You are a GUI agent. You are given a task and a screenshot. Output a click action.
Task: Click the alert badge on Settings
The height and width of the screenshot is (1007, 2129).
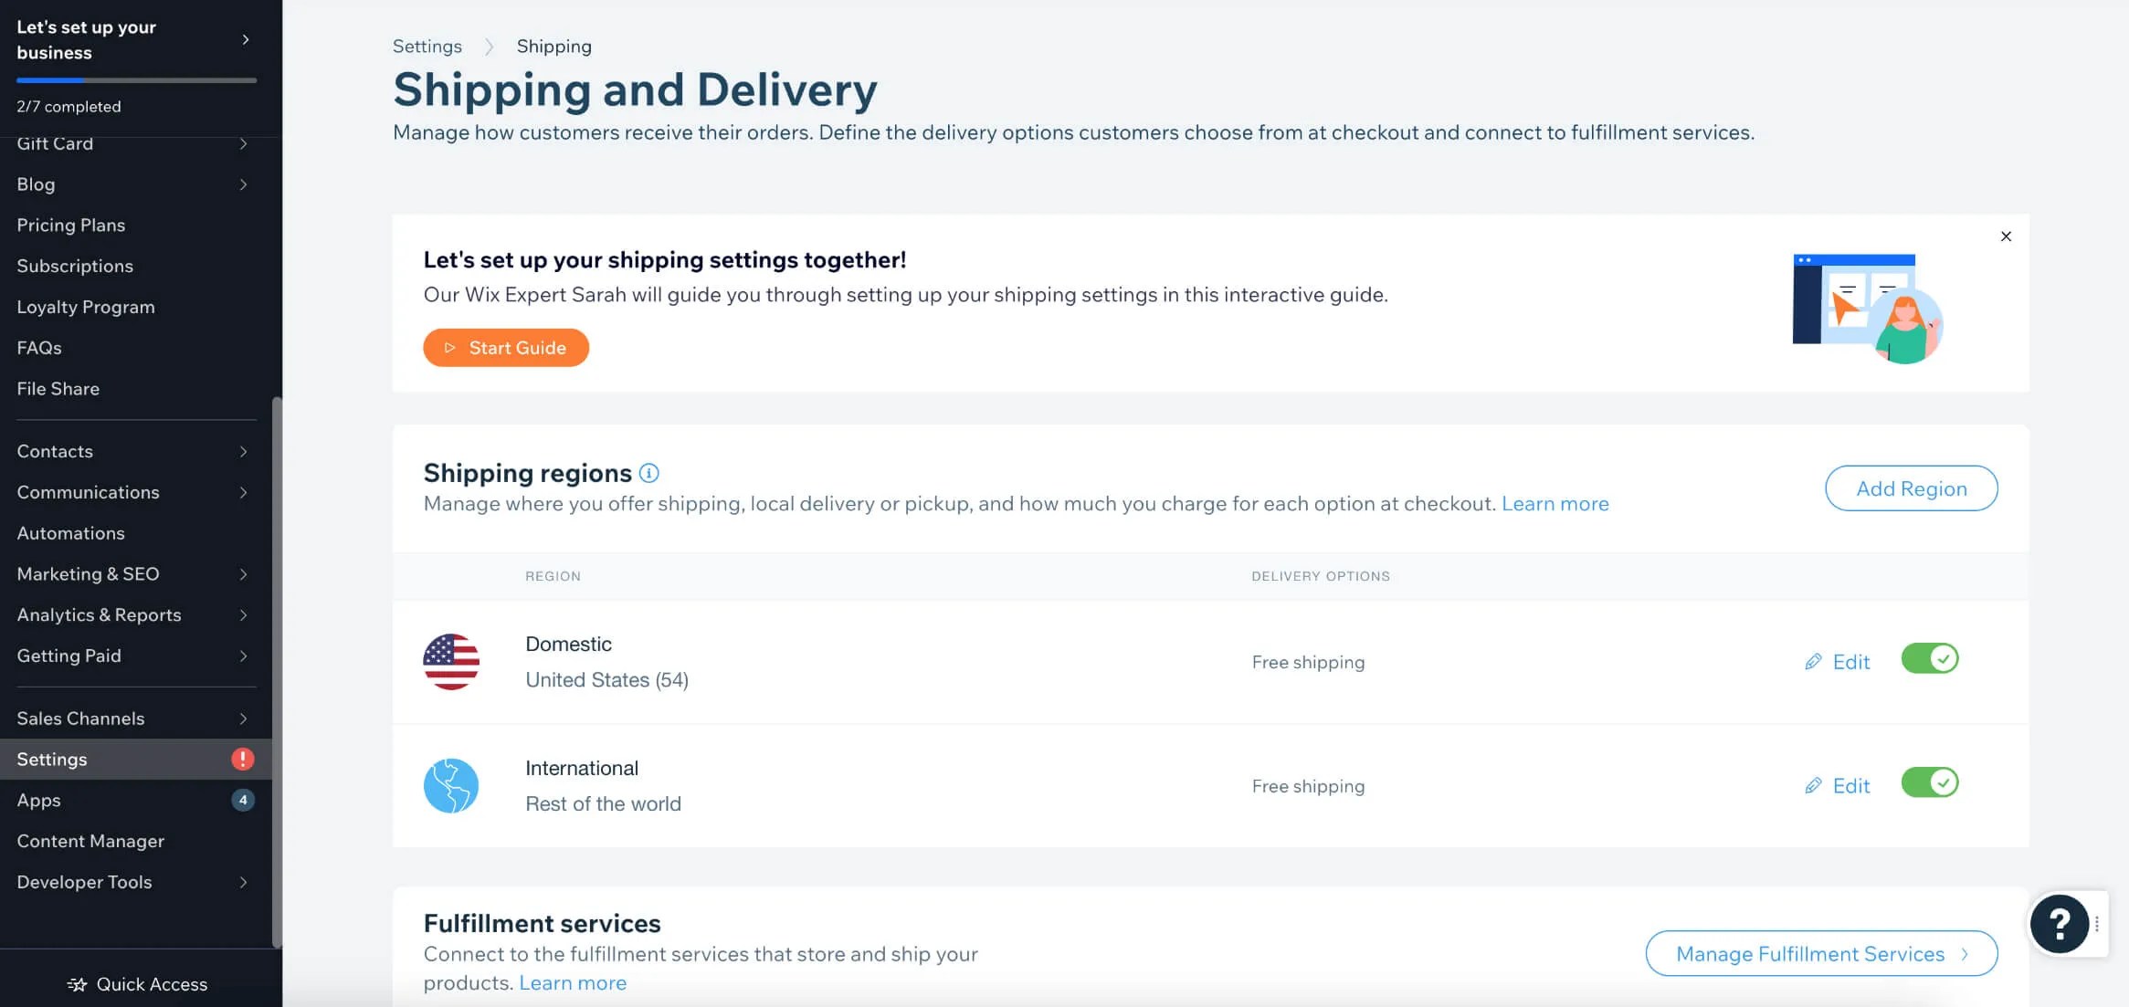pyautogui.click(x=242, y=759)
